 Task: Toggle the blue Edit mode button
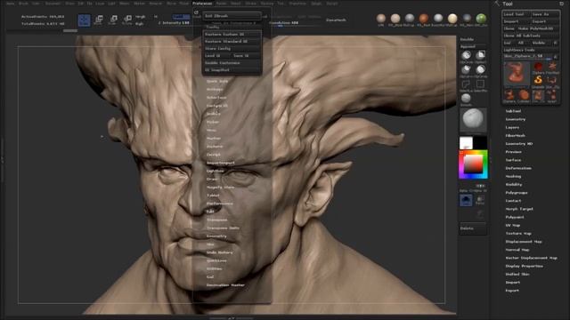click(84, 20)
